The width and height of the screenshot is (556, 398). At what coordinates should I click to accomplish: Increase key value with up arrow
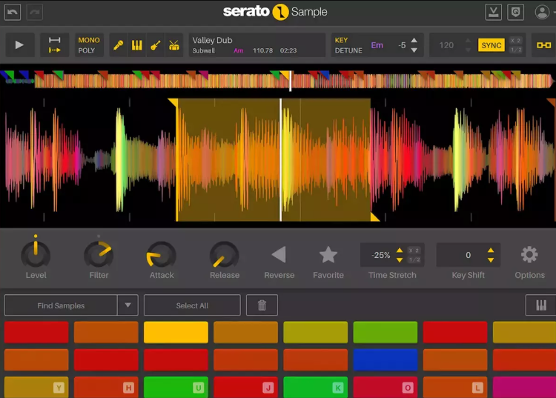[414, 40]
